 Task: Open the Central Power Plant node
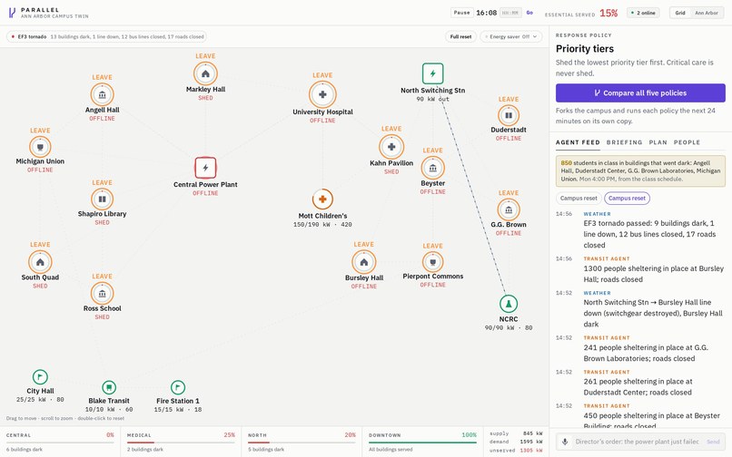tap(205, 168)
